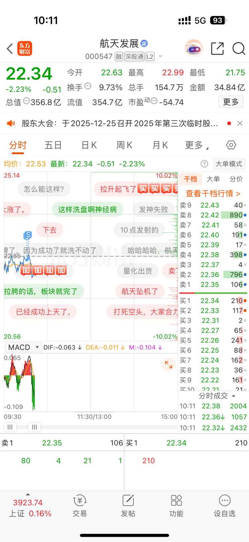Tap the 买5 22.26 order row
Image resolution: width=249 pixels, height=542 pixels.
[213, 340]
